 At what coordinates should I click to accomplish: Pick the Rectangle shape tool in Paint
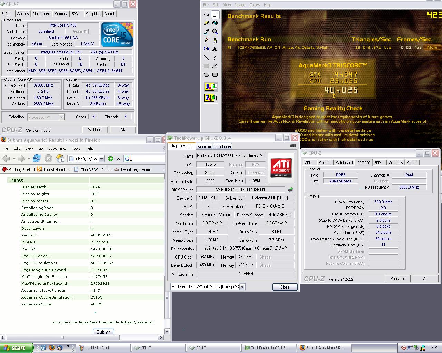[x=206, y=66]
